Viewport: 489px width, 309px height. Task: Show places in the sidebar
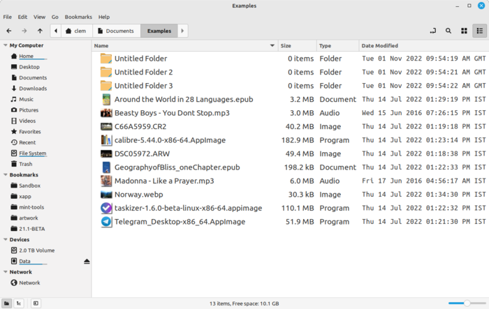pyautogui.click(x=6, y=303)
